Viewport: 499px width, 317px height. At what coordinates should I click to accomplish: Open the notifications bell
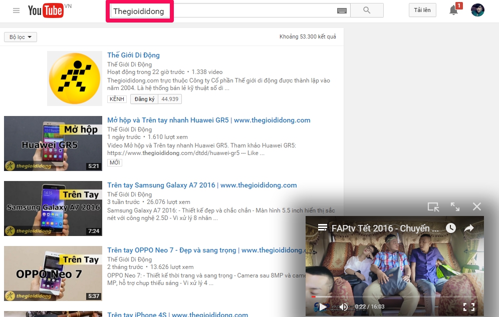coord(454,10)
